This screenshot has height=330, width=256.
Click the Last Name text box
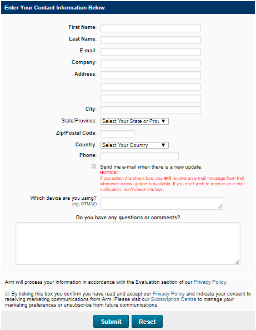(150, 40)
